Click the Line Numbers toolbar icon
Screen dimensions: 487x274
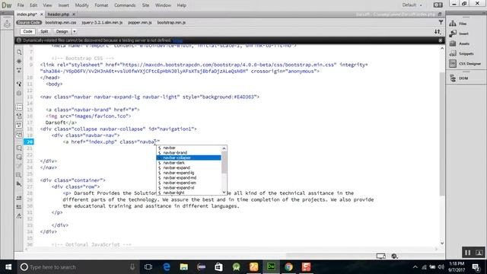tap(19, 107)
